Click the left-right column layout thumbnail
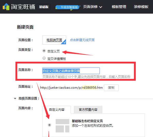Image resolution: width=153 pixels, height=137 pixels. click(62, 126)
